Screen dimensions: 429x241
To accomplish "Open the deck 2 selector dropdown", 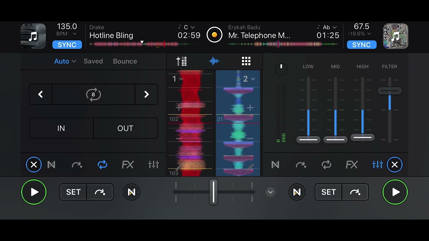I will click(x=249, y=79).
